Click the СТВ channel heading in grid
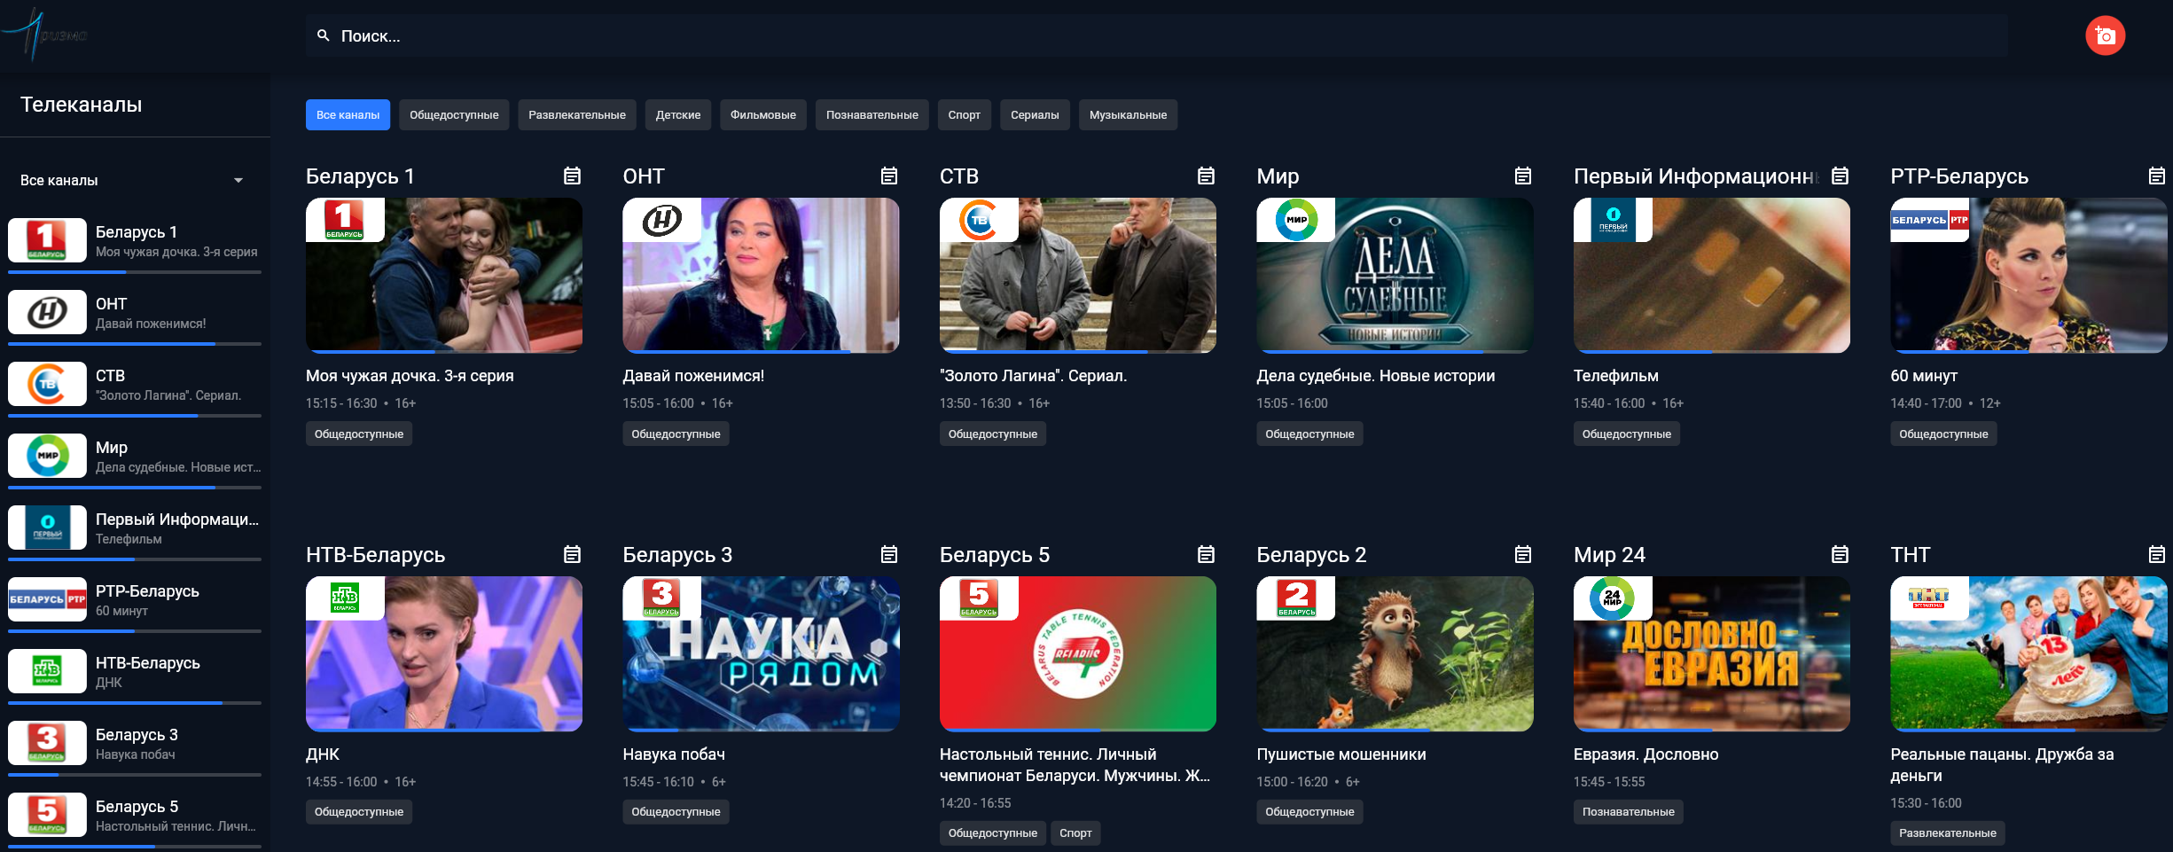The image size is (2173, 852). tap(959, 176)
